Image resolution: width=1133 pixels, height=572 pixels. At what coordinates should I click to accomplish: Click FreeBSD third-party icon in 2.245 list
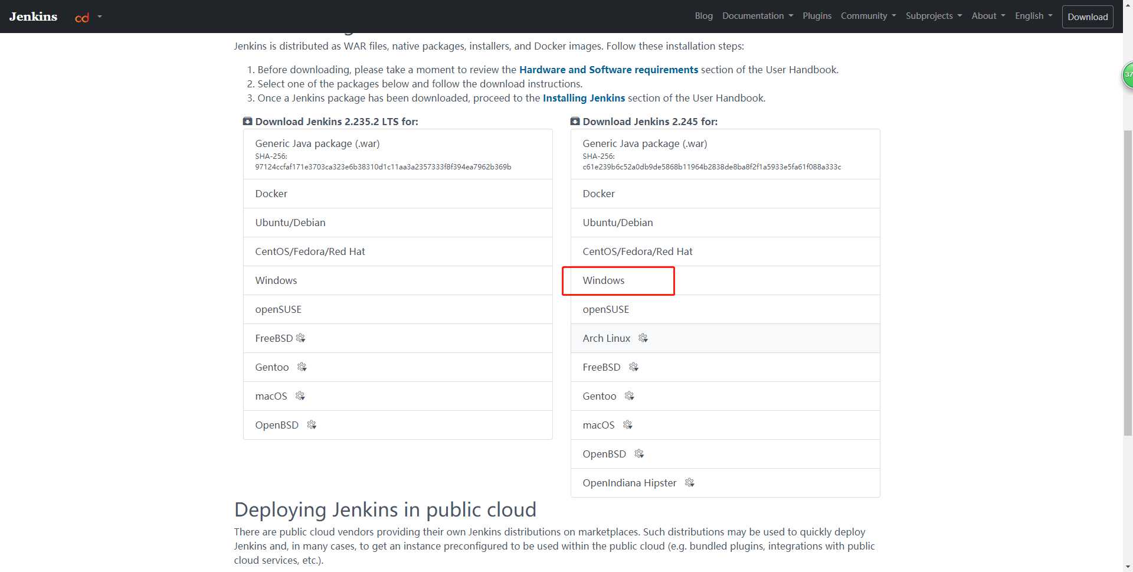coord(634,367)
